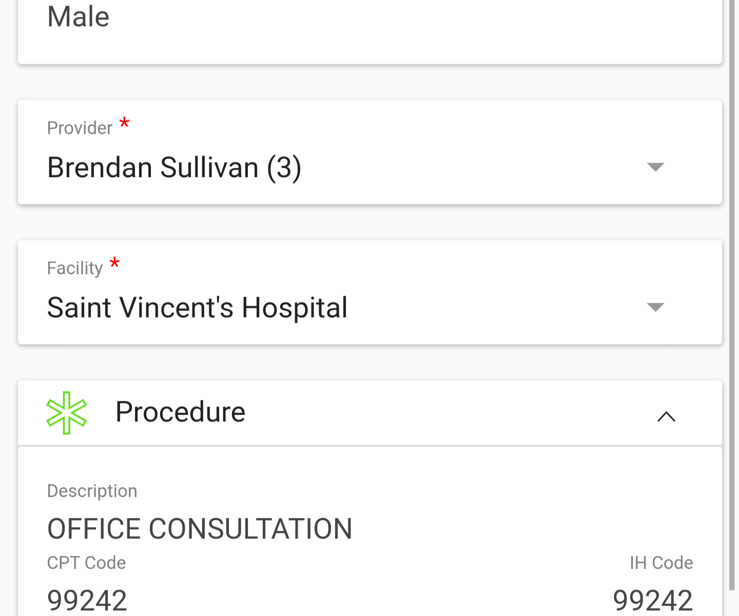This screenshot has width=739, height=616.
Task: Collapse the Procedure section chevron
Action: pyautogui.click(x=666, y=416)
